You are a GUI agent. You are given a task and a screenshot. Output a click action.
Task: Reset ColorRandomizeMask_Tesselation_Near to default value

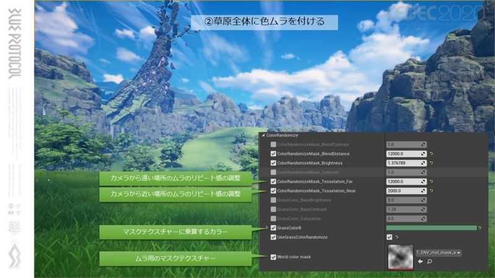click(x=431, y=191)
